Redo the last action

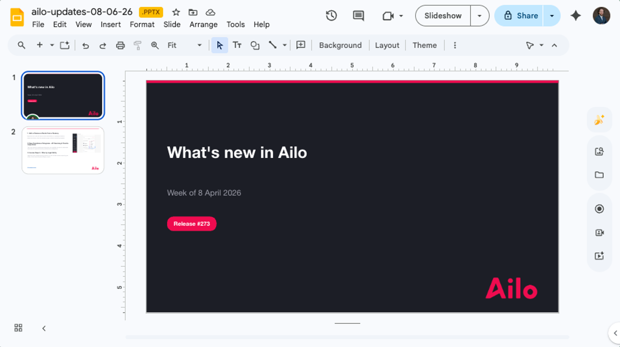pyautogui.click(x=103, y=45)
